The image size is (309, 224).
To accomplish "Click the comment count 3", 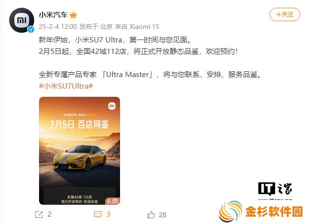I will point(108,214).
